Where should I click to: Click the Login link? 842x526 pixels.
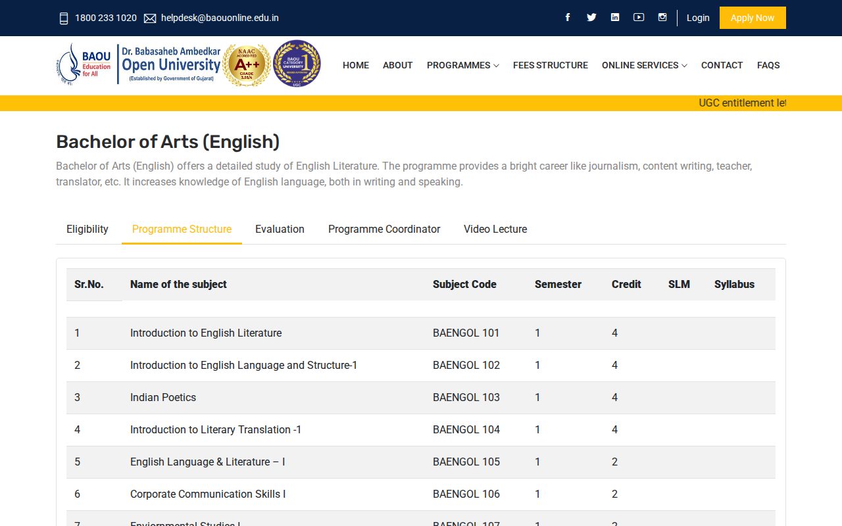tap(698, 18)
